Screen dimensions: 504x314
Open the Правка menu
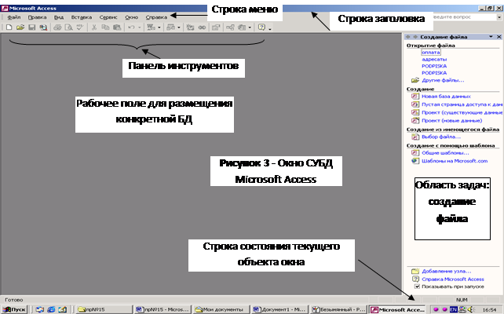coord(37,17)
